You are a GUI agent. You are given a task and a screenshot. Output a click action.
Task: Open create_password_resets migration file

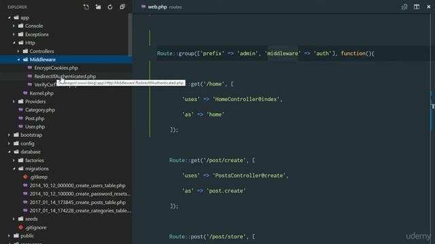(x=80, y=194)
